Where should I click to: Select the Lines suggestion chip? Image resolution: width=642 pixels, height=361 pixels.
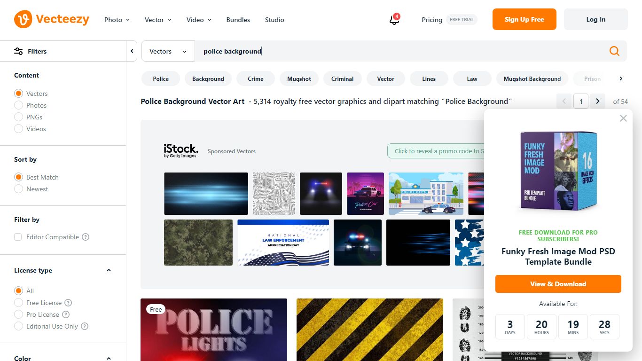point(429,78)
